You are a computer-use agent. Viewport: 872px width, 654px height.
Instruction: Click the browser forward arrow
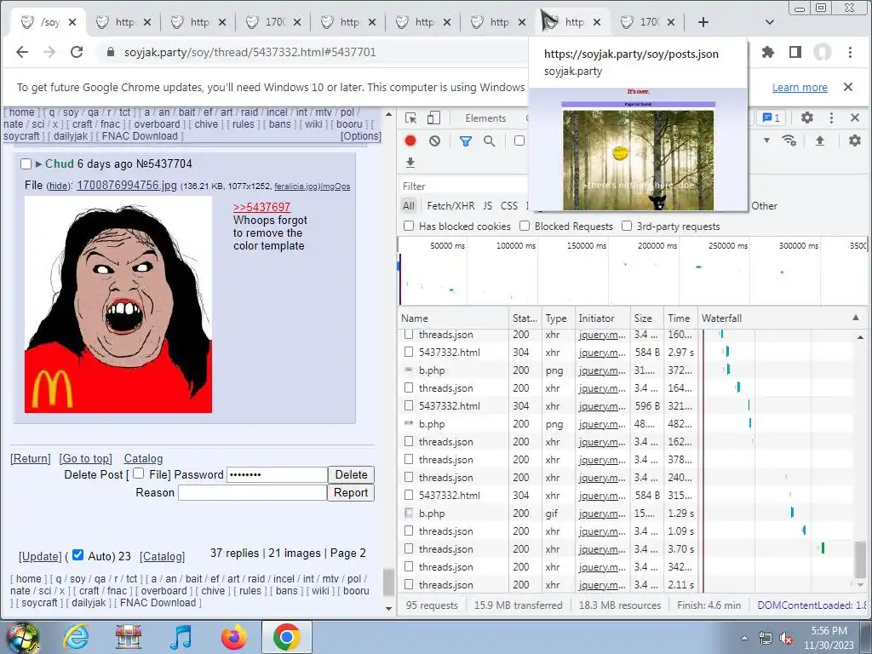49,52
